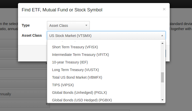Click the list scrollbar up arrow
This screenshot has width=192, height=111.
click(x=162, y=43)
